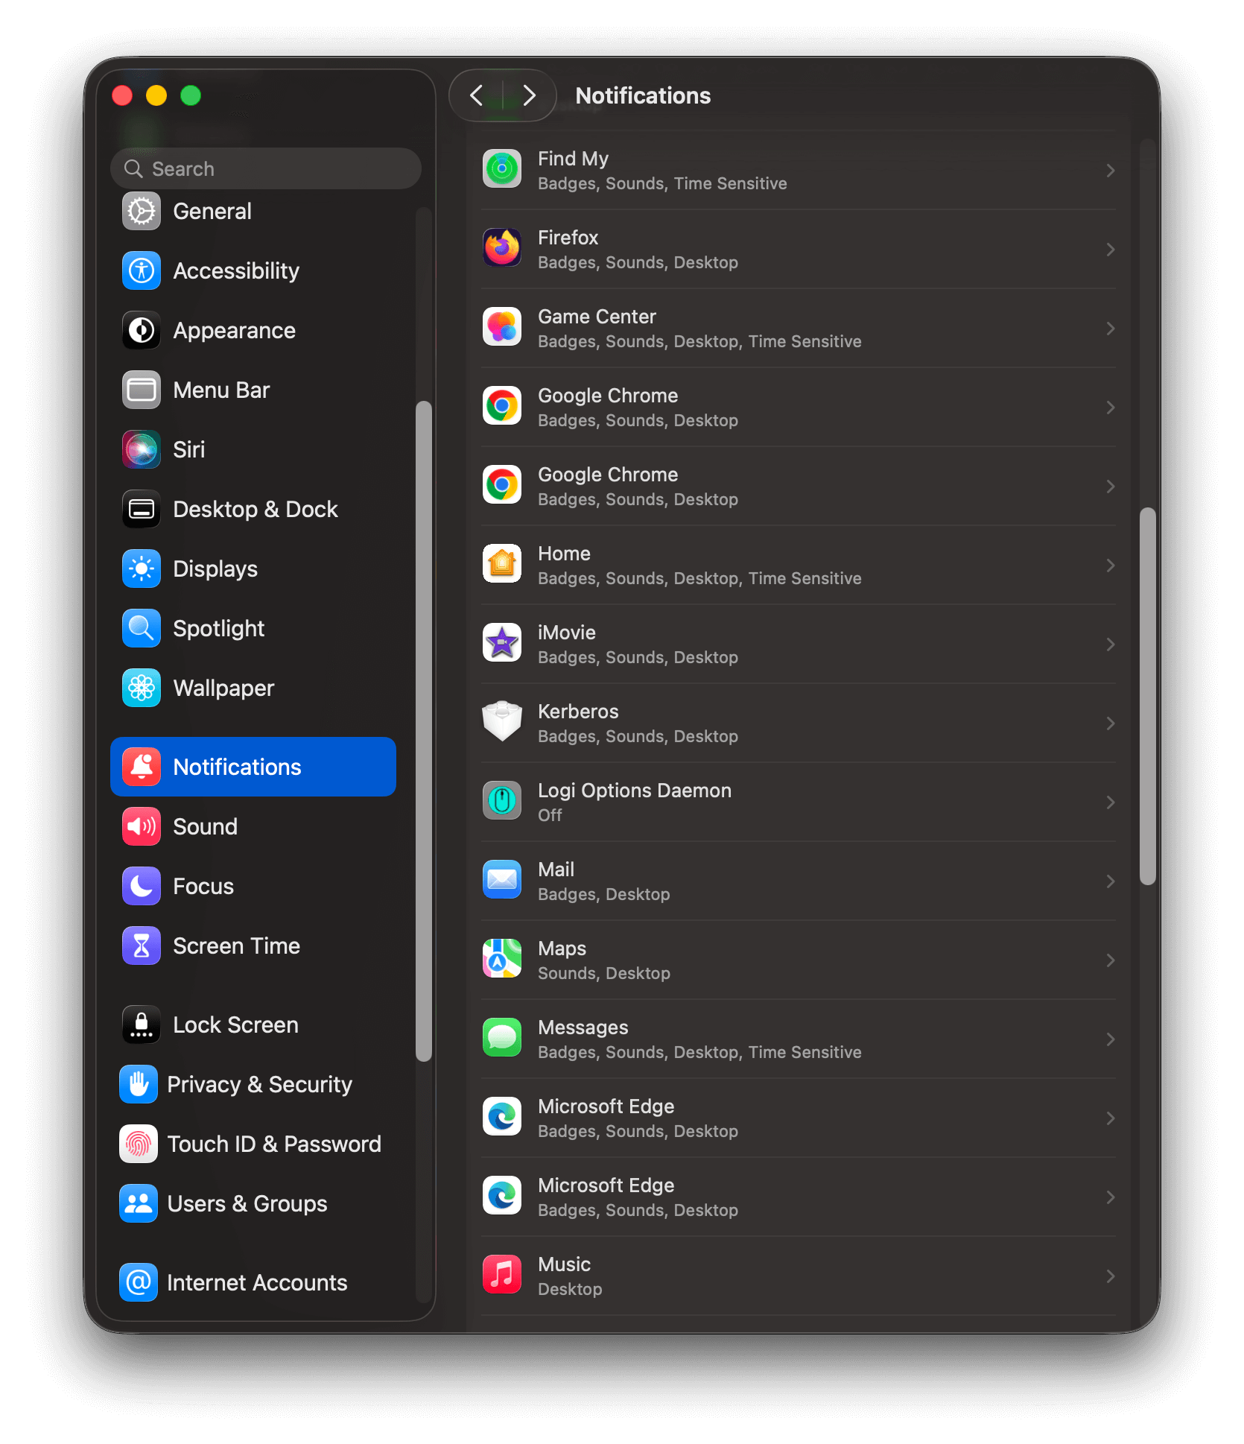Select Wallpaper label in the sidebar

223,688
